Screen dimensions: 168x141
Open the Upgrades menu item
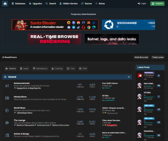coord(35,3)
